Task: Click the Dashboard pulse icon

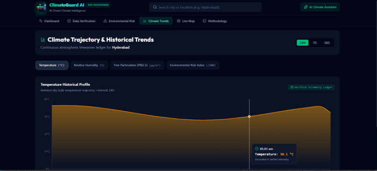Action: tap(41, 21)
